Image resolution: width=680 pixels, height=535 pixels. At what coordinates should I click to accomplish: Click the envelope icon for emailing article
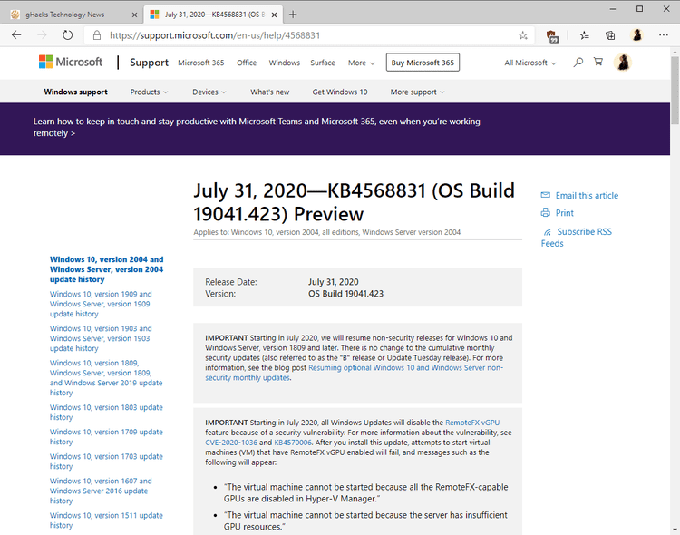545,195
